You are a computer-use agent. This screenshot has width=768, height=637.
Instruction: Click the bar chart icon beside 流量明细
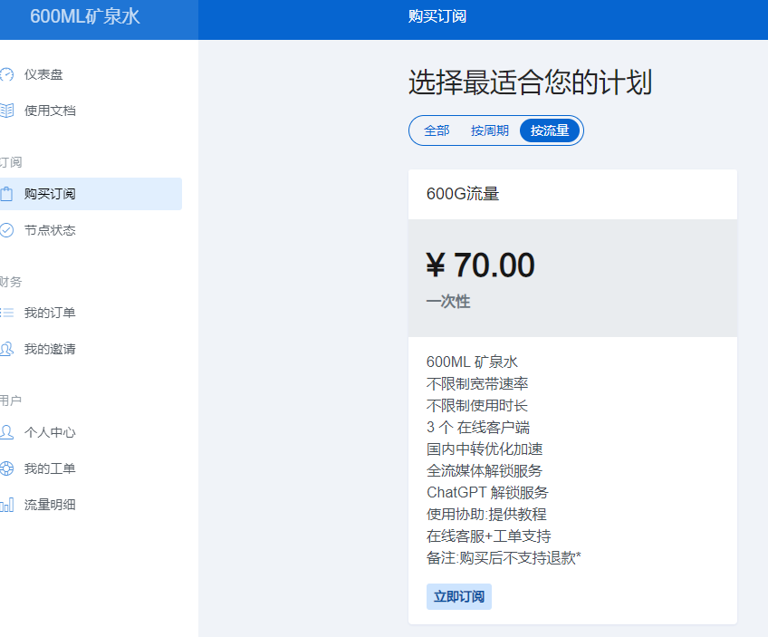pyautogui.click(x=6, y=505)
